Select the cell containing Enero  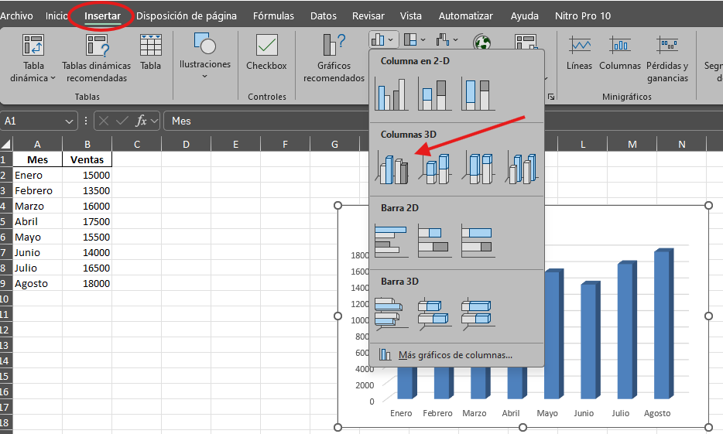pos(37,175)
